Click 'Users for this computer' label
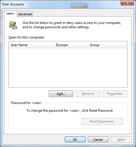This screenshot has width=136, height=147. click(x=27, y=37)
